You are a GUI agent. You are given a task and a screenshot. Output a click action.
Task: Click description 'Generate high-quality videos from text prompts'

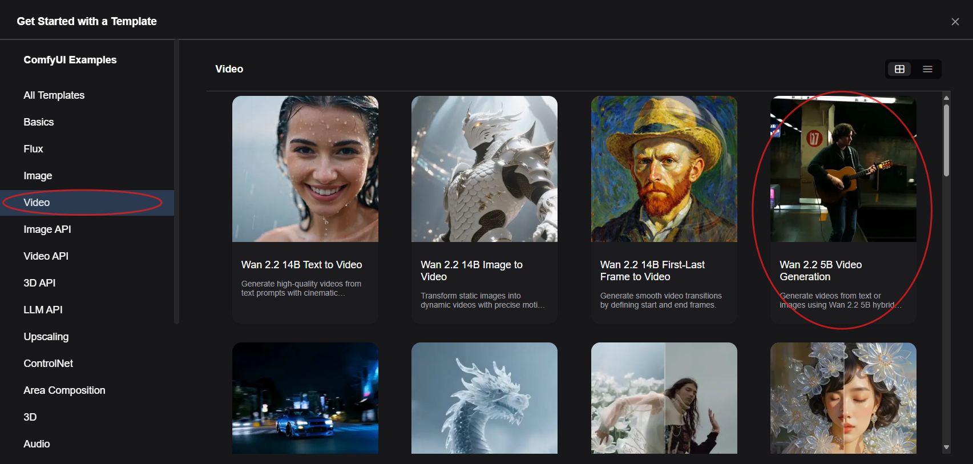point(301,288)
